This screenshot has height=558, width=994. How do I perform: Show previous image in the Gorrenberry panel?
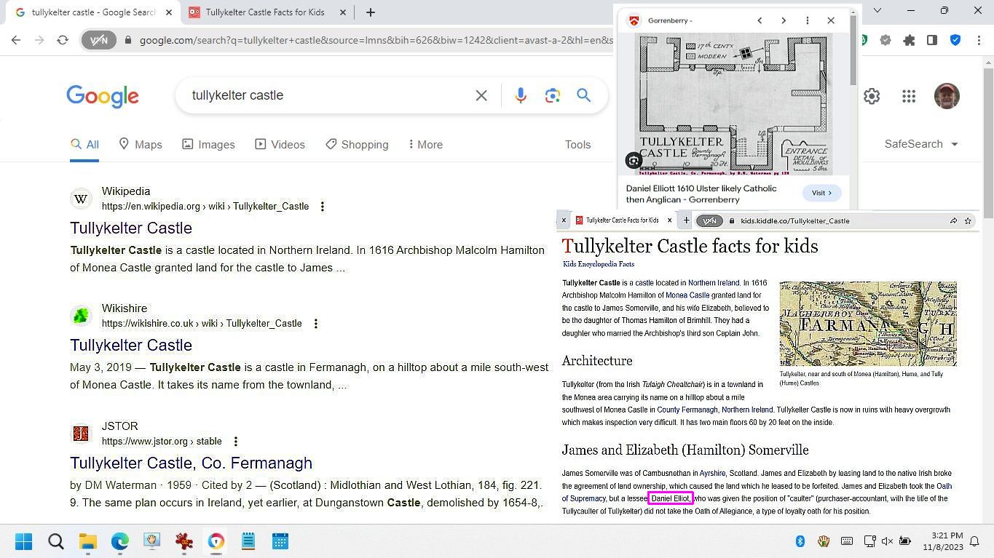pyautogui.click(x=760, y=20)
